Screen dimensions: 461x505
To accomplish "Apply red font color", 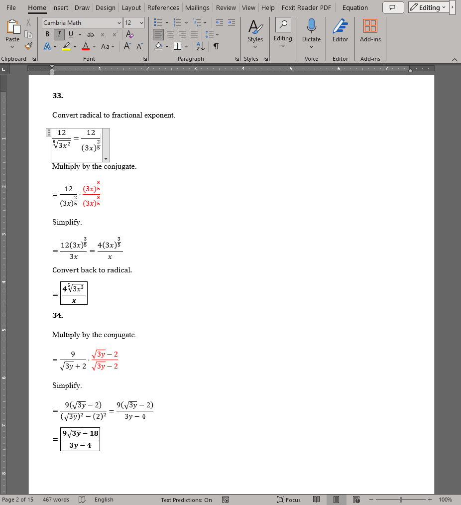I will tap(86, 46).
